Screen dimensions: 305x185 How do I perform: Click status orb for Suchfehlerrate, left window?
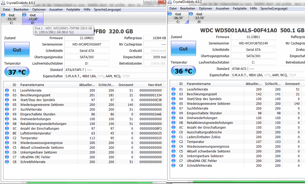pos(7,109)
